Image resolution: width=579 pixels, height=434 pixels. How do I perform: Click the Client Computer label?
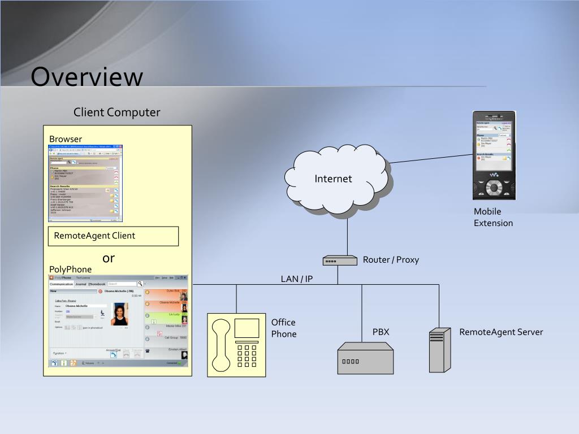[116, 112]
